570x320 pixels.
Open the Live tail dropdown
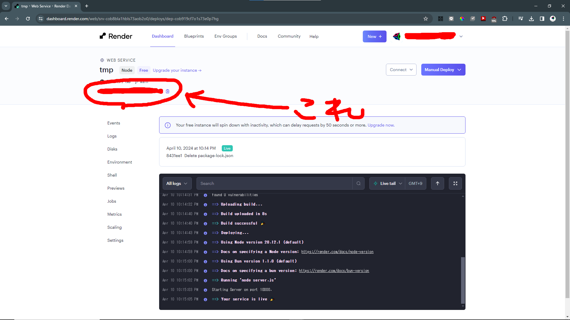click(387, 183)
